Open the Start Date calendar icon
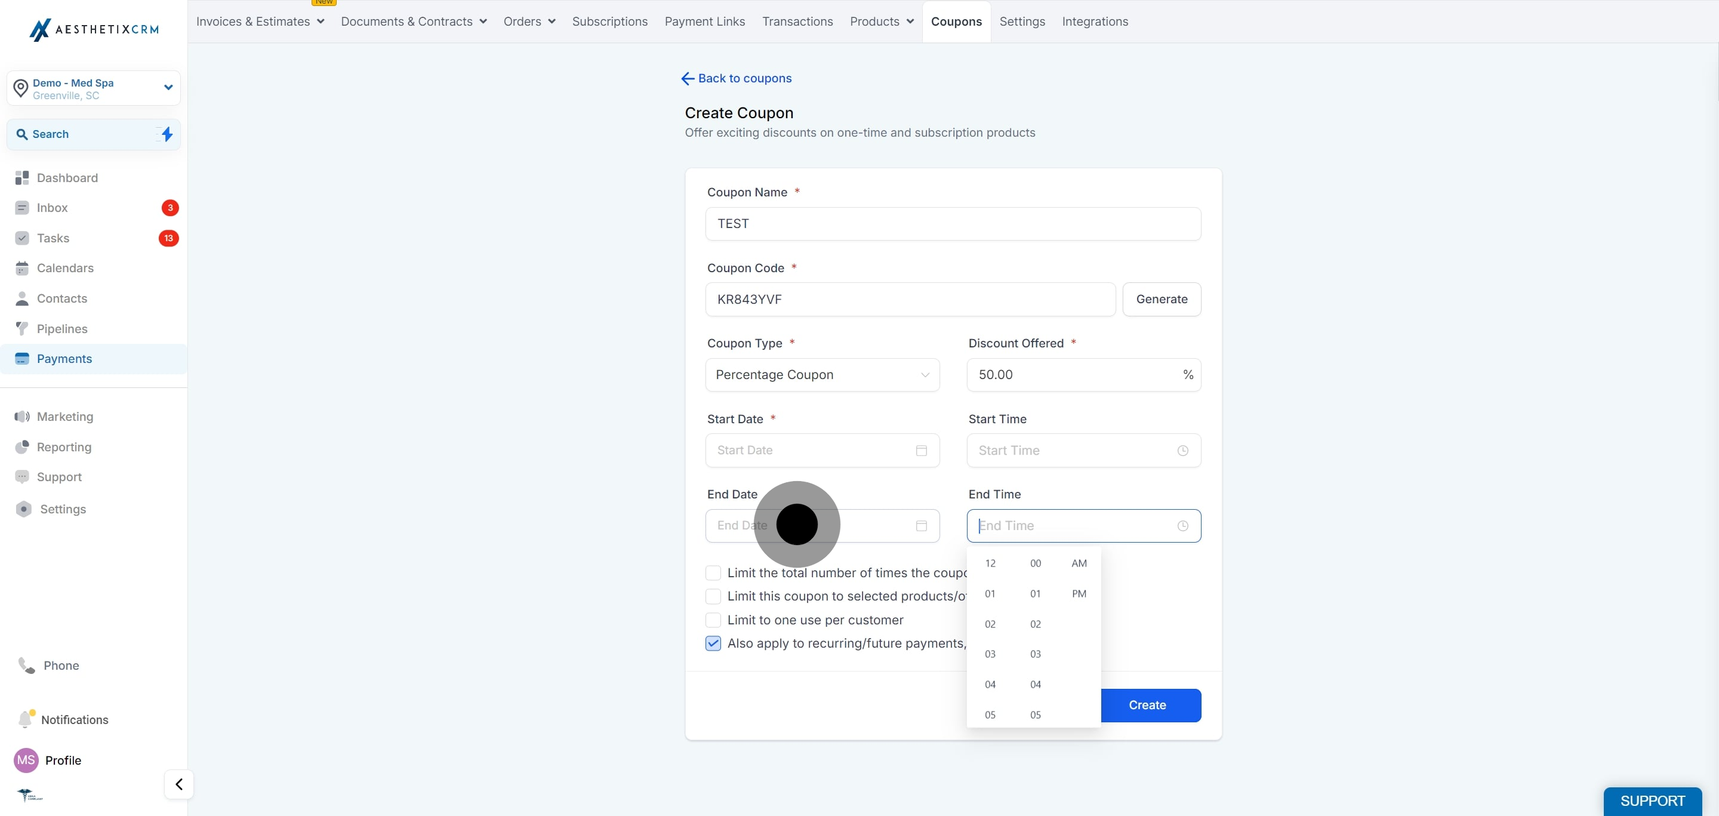Viewport: 1719px width, 816px height. pos(921,450)
